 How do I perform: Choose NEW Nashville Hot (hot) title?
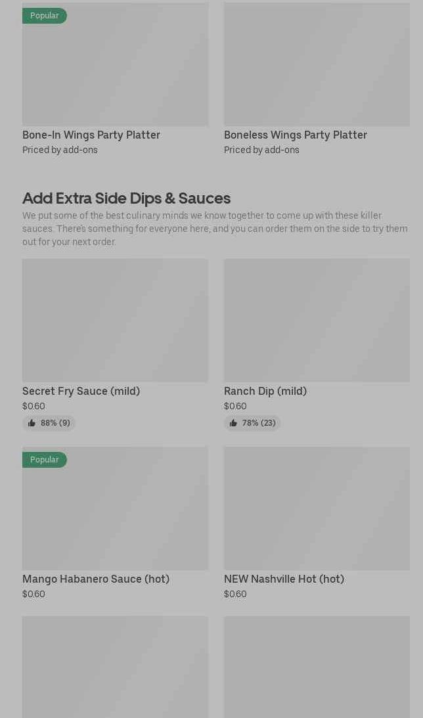(284, 579)
